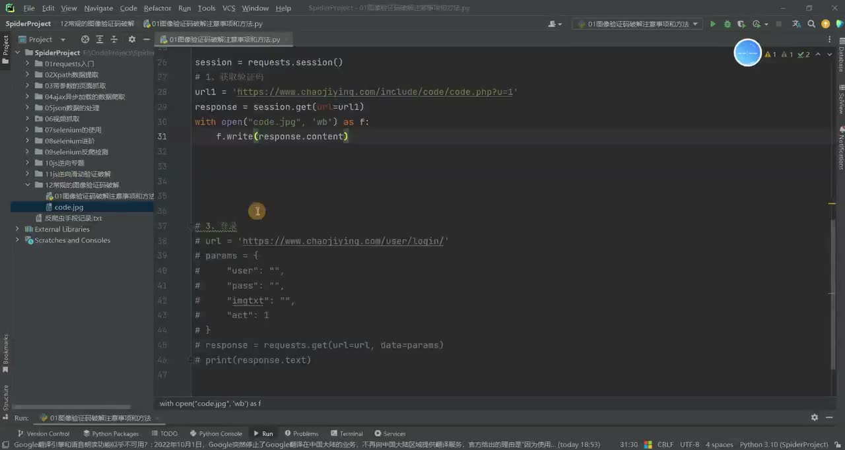Screen dimensions: 845x450
Task: Select 反爬虫手段记录.txt file in tree
Action: [73, 218]
